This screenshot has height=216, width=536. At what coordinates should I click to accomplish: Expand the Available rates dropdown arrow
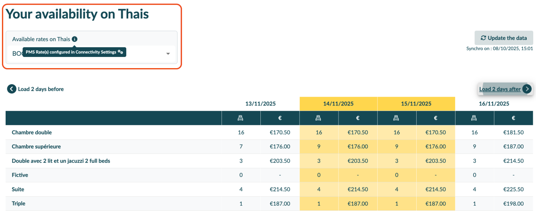tap(168, 54)
